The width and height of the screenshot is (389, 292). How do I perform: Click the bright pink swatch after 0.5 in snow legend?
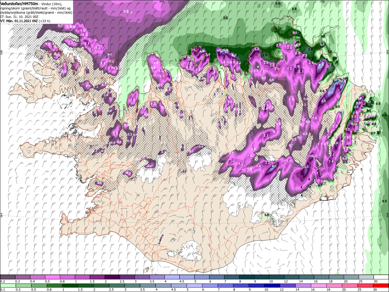(52, 277)
